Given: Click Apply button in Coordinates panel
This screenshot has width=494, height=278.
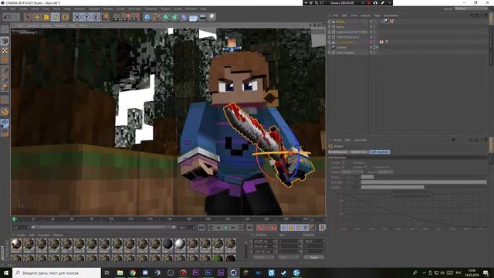Looking at the screenshot, I should click(314, 257).
